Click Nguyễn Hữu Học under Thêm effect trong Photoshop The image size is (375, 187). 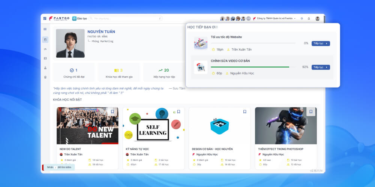click(273, 154)
